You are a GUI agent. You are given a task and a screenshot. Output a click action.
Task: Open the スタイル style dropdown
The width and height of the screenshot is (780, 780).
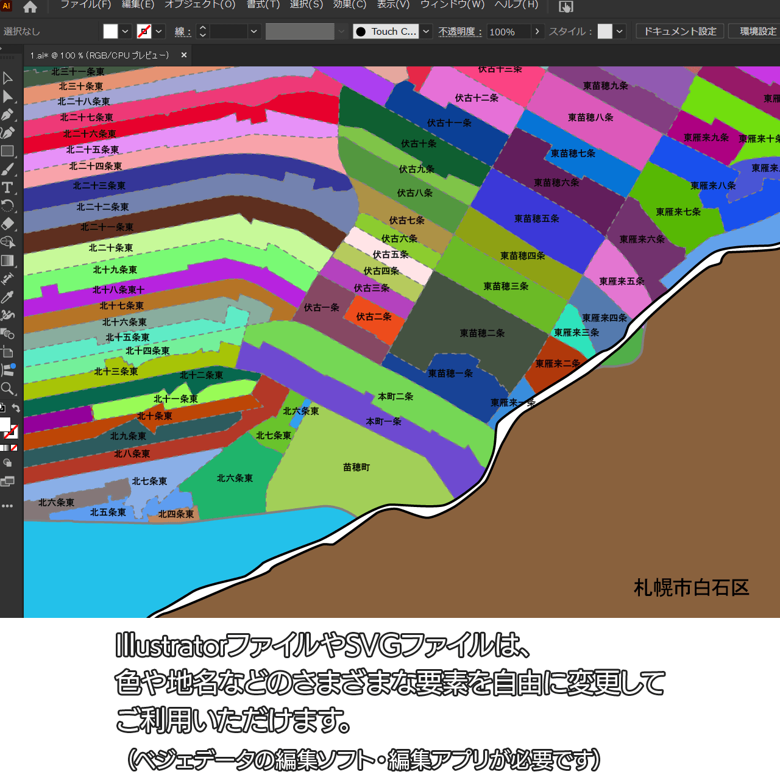(620, 32)
